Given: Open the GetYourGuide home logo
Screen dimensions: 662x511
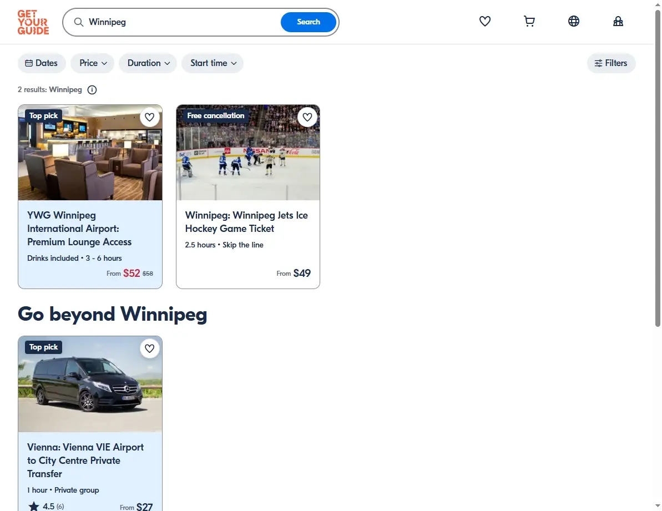Looking at the screenshot, I should (x=33, y=22).
